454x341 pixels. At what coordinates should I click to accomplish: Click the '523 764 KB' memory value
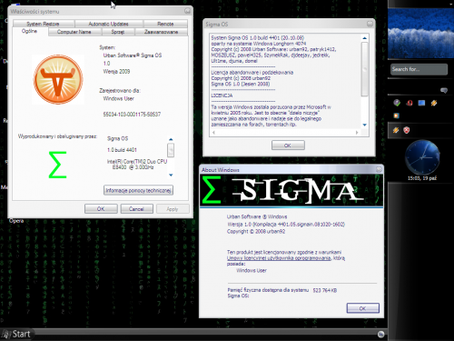tap(325, 290)
